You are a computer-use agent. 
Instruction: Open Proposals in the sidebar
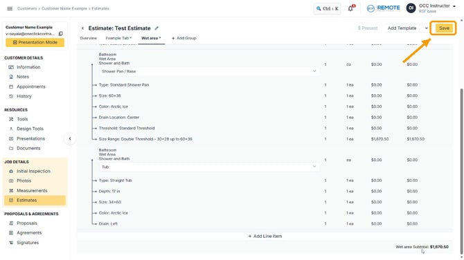click(26, 223)
